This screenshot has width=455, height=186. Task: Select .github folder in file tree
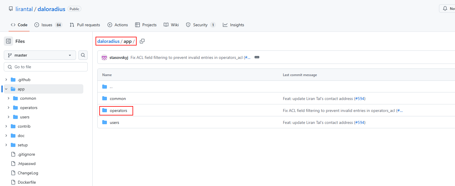click(24, 80)
